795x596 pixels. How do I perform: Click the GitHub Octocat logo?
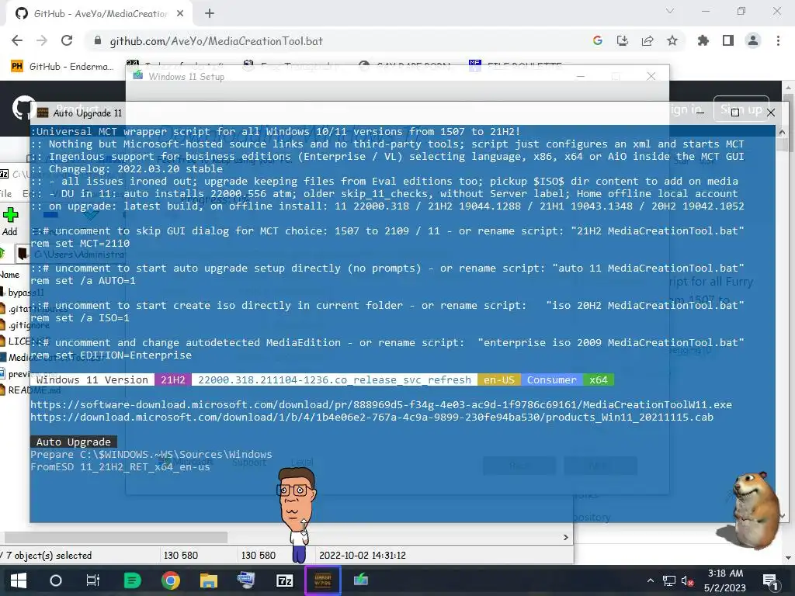point(23,107)
